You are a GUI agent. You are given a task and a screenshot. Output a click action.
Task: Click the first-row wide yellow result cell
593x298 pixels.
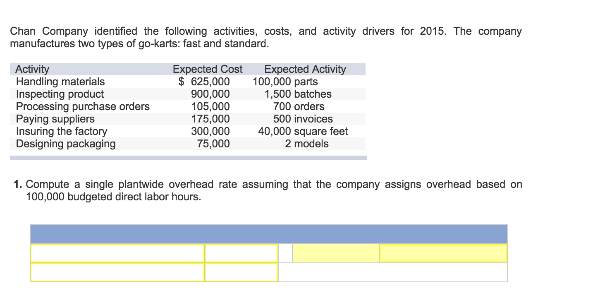(443, 253)
